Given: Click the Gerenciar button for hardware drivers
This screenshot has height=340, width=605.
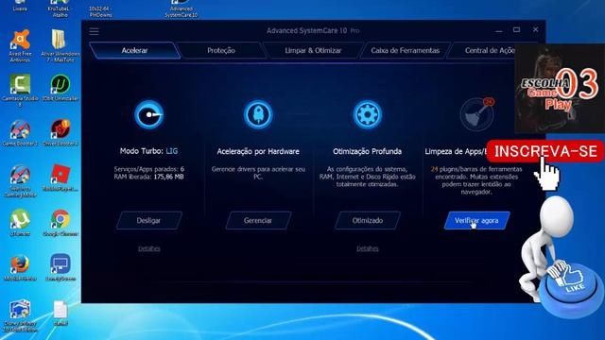Looking at the screenshot, I should [x=258, y=220].
